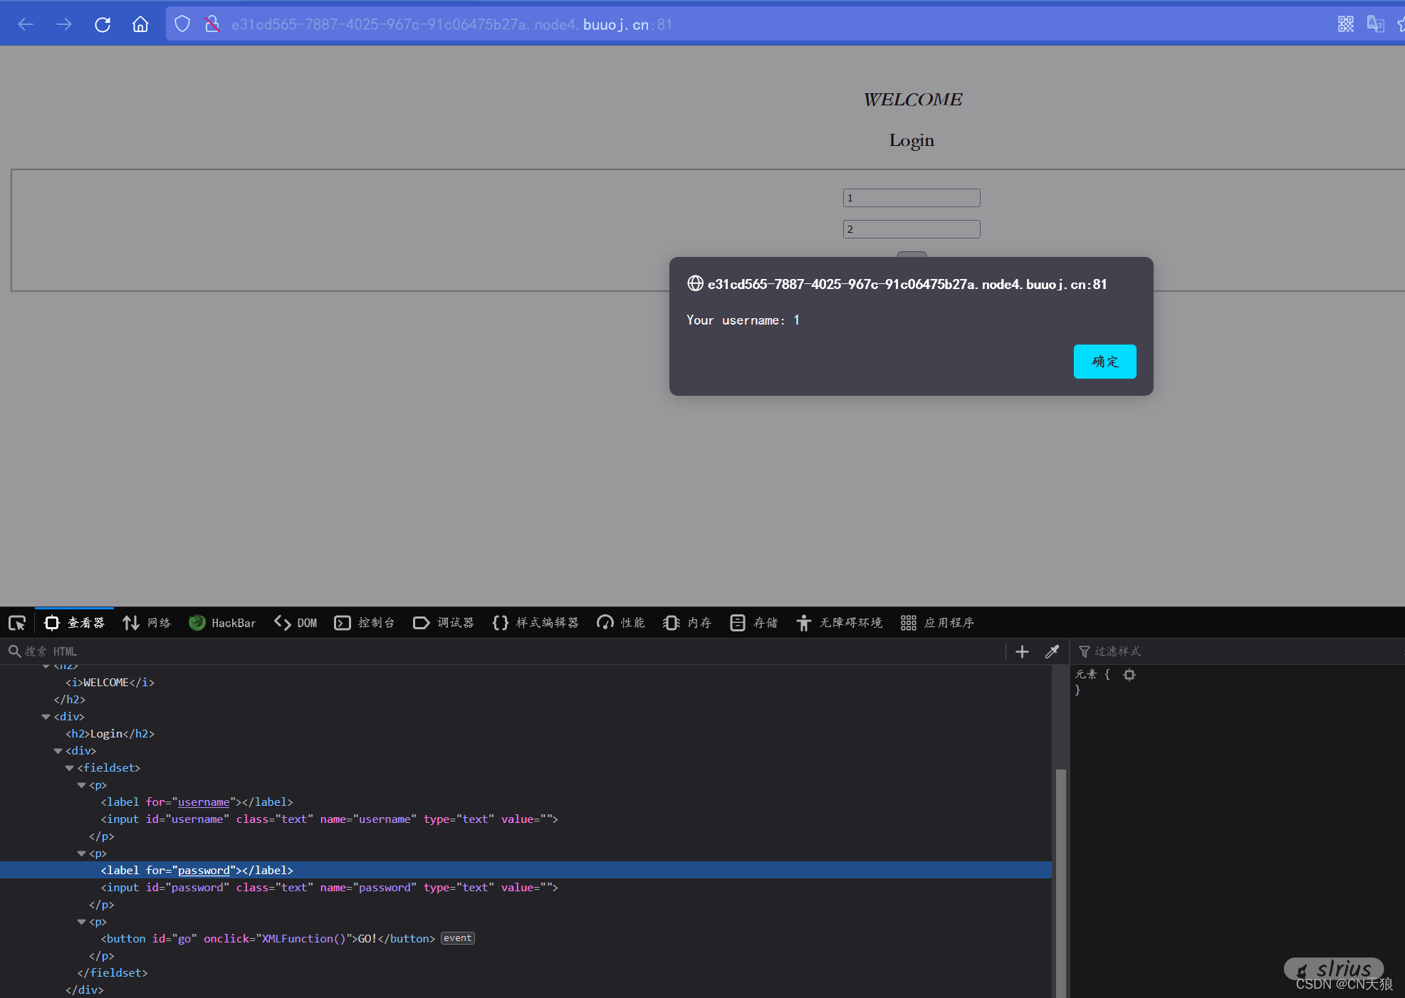Collapse the p containing GO button

[x=82, y=922]
